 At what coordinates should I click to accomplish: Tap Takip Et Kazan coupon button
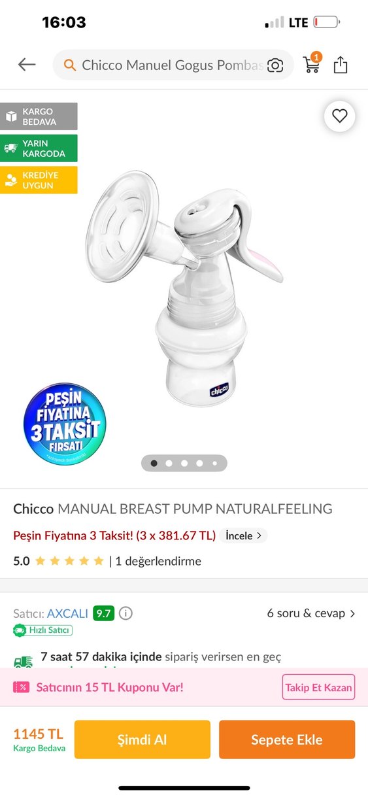[x=318, y=687]
